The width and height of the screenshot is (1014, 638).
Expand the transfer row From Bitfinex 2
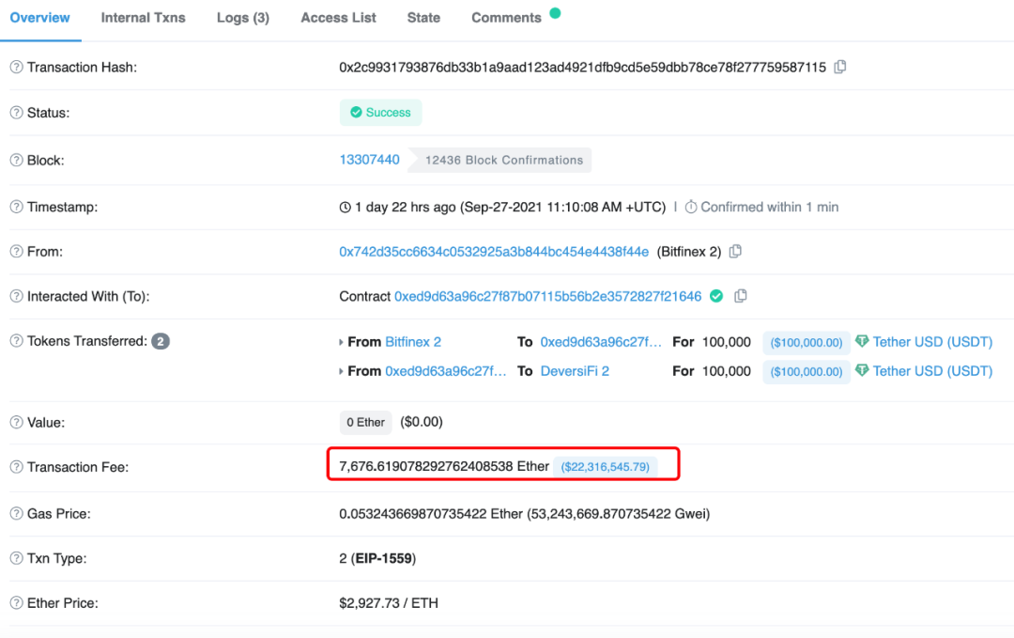(341, 342)
